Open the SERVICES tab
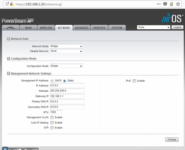185x150 pixels. click(99, 28)
